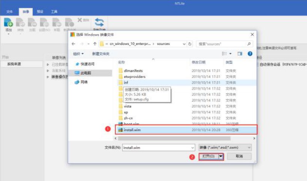Click the file name input field

(x=156, y=148)
